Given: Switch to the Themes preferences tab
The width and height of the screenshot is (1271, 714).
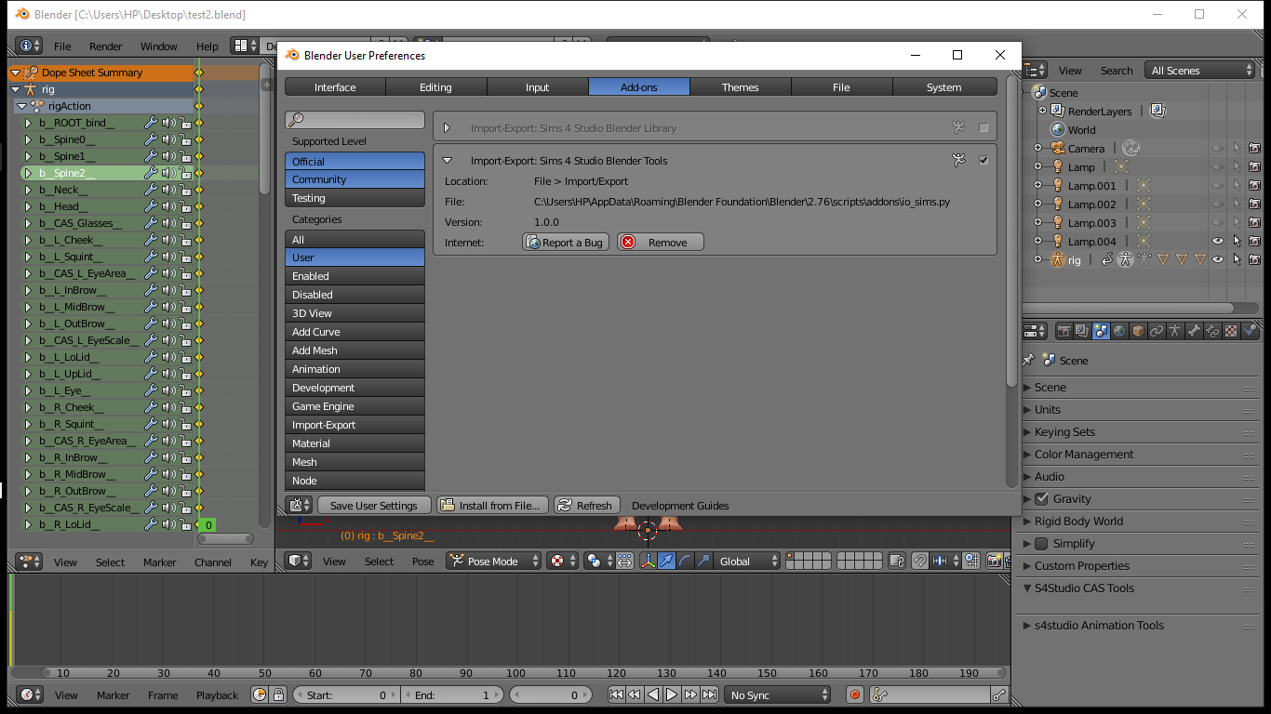Looking at the screenshot, I should (x=741, y=86).
